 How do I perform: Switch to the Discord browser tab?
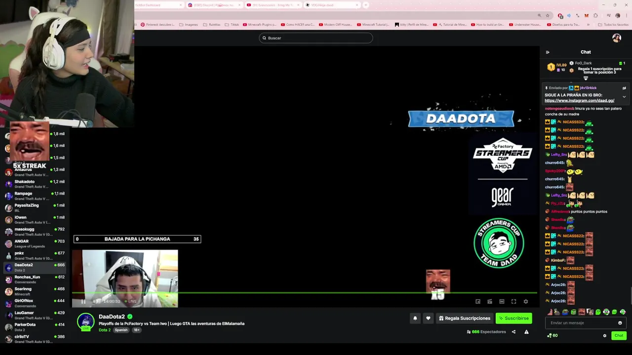[x=213, y=5]
